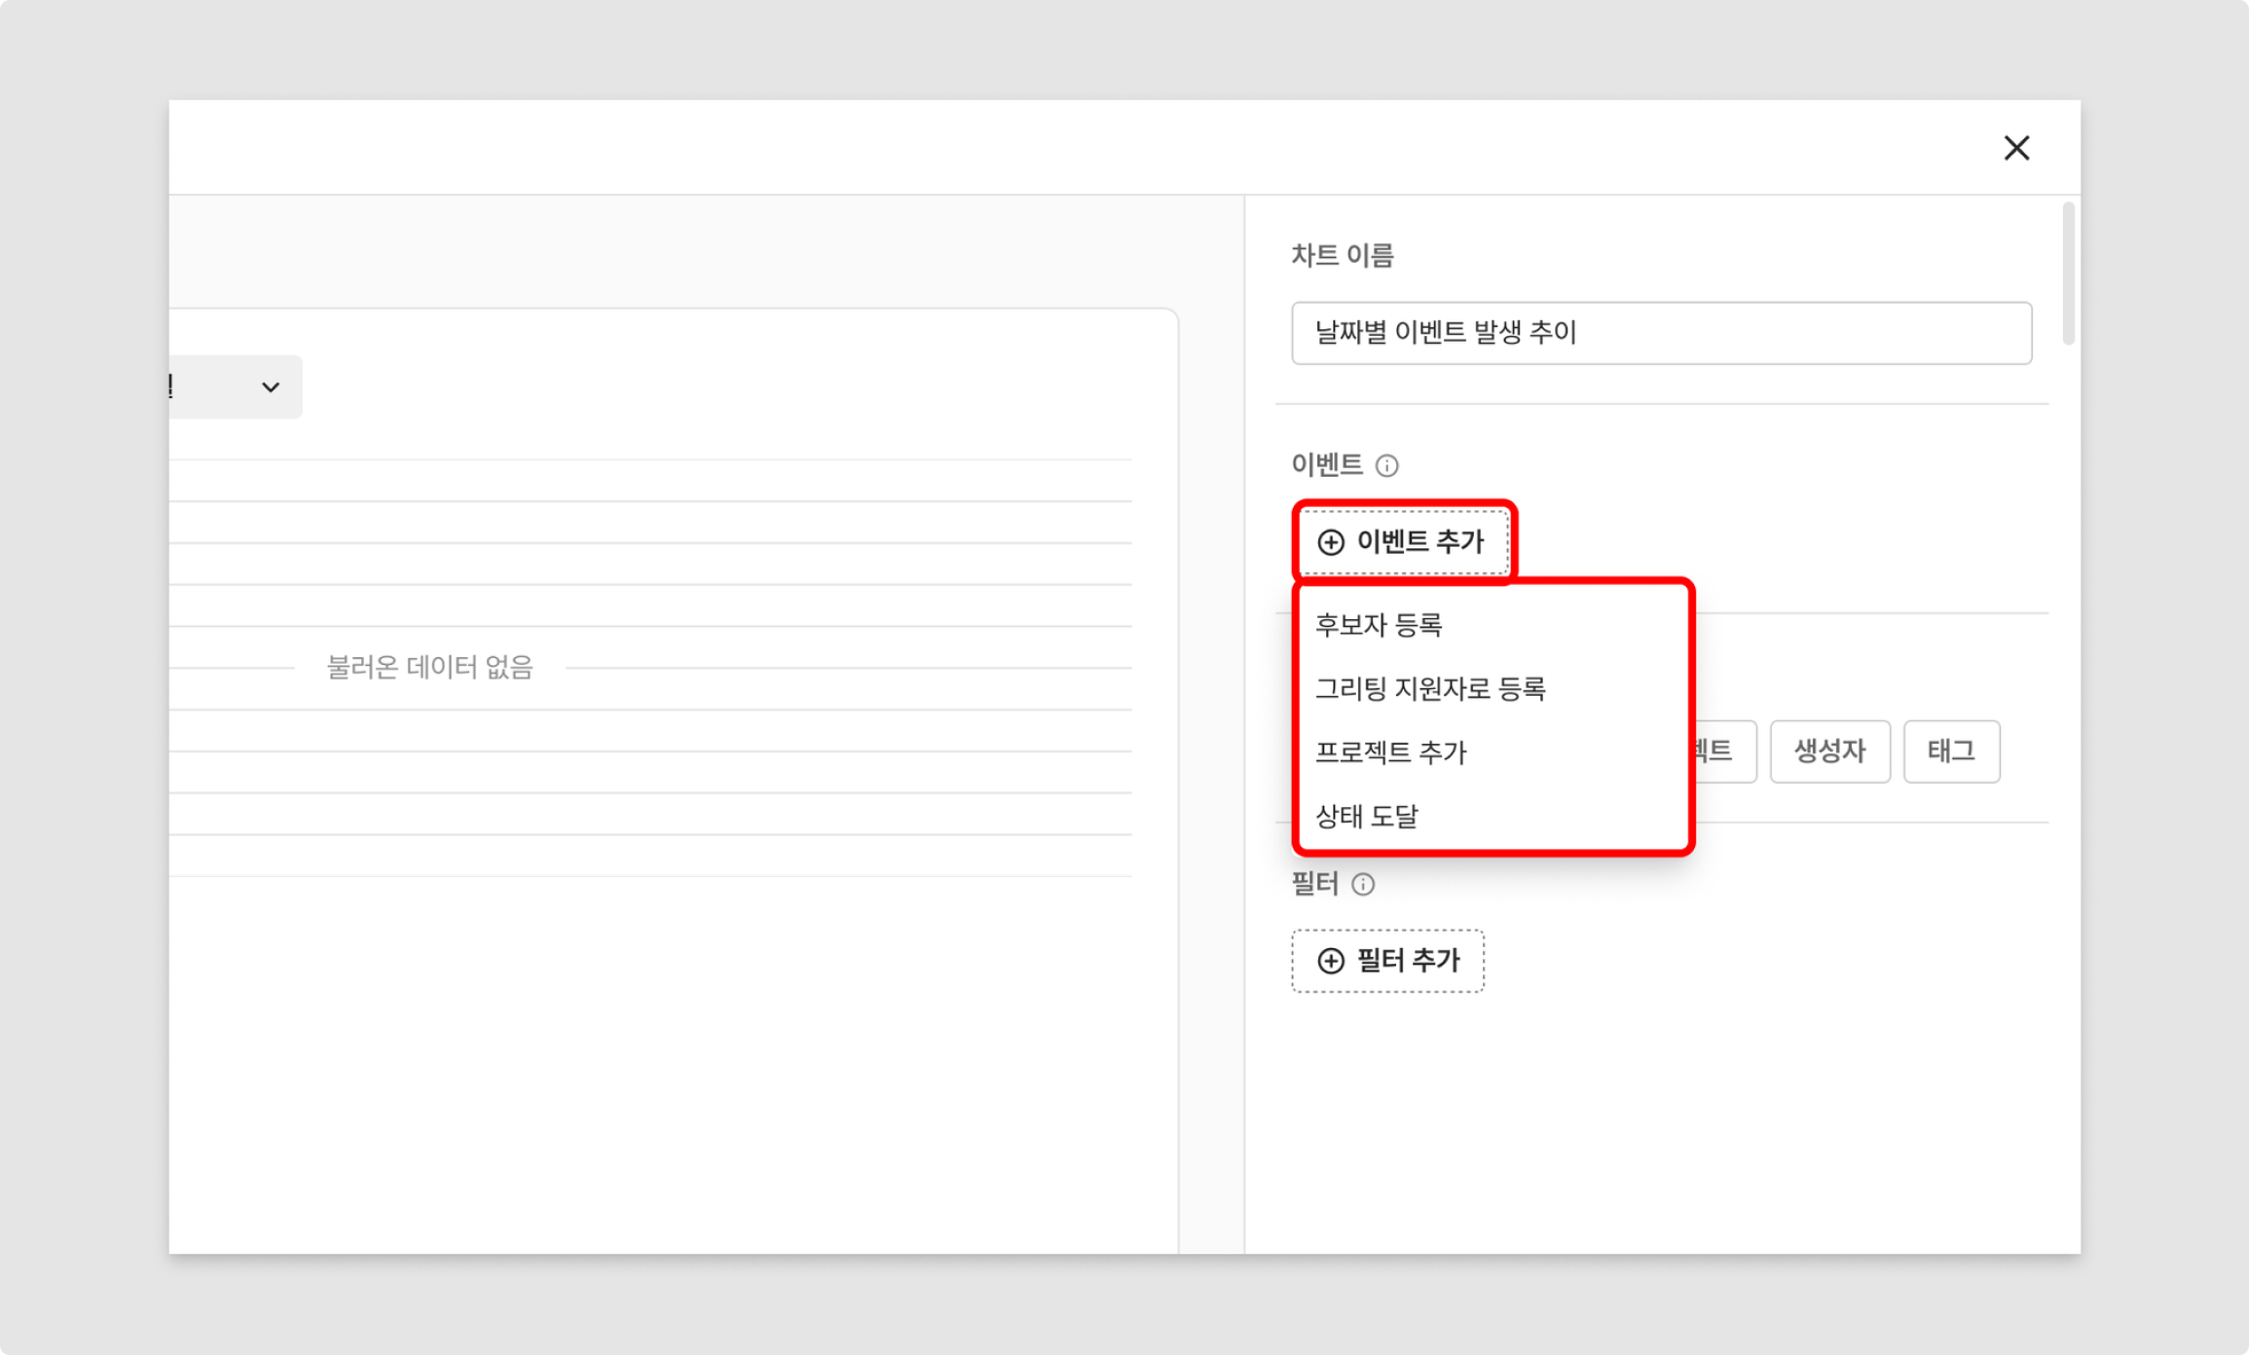This screenshot has height=1355, width=2249.
Task: Select the 상태 도달 event option
Action: click(1367, 816)
